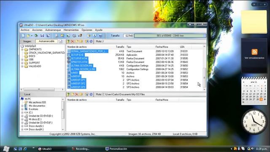Click the blue gear icon in image pane
The width and height of the screenshot is (270, 152).
tap(91, 41)
